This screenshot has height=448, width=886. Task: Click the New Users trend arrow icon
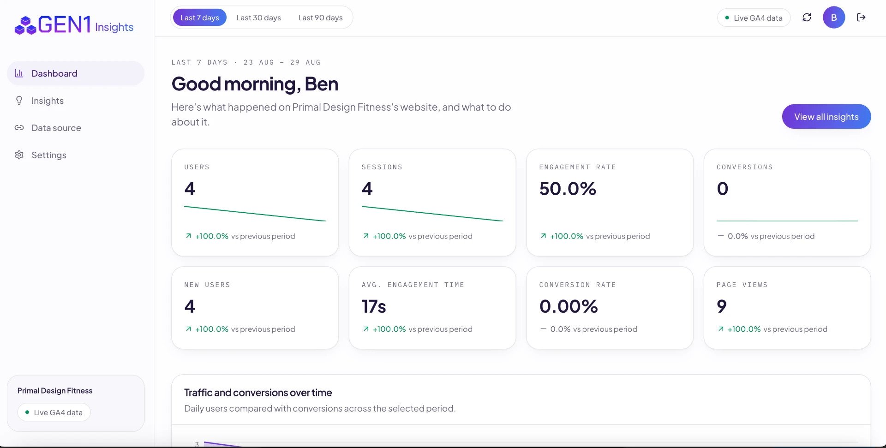pos(188,329)
